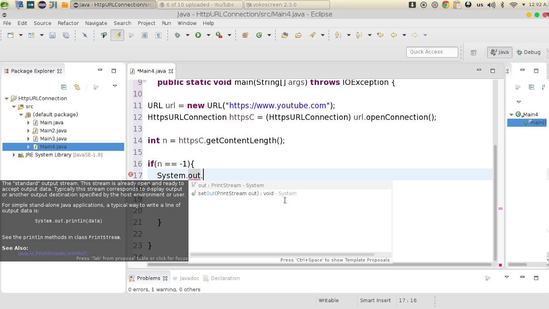
Task: Click the New Java Package icon
Action: click(x=245, y=35)
